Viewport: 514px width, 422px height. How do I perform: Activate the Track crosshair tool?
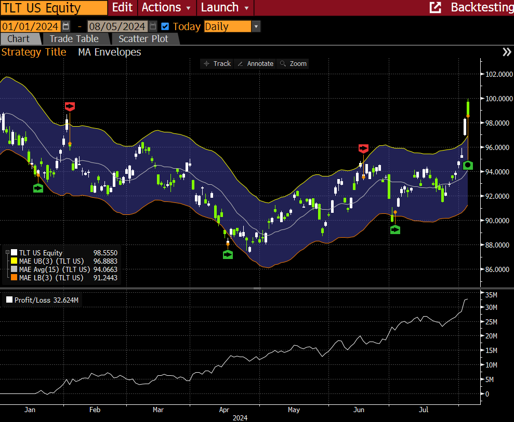click(217, 63)
